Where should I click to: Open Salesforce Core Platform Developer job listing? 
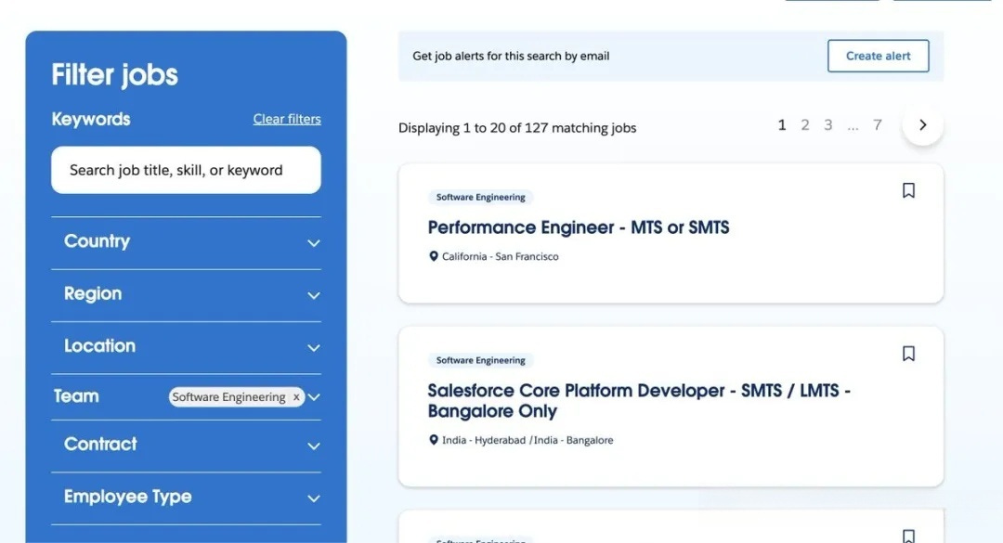click(638, 400)
